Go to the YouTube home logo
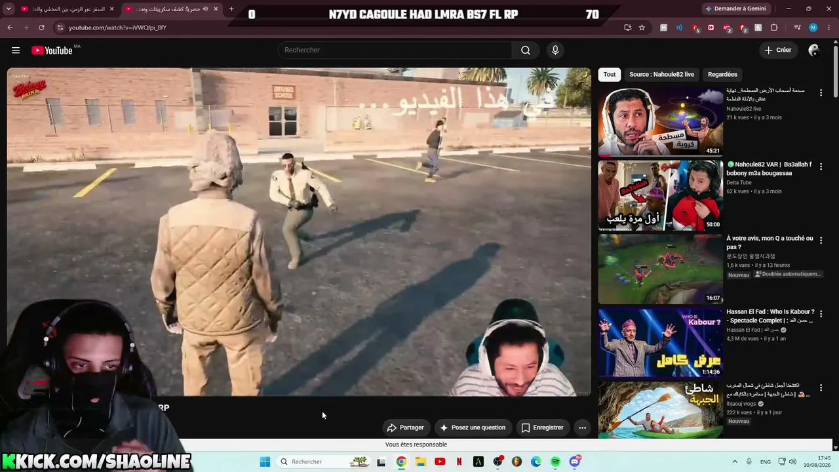The height and width of the screenshot is (472, 839). coord(52,50)
